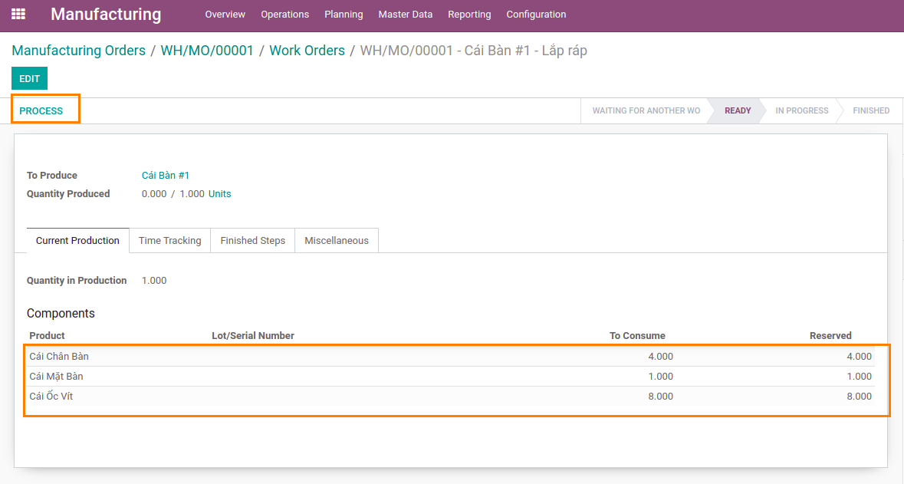
Task: Open the Configuration menu
Action: pos(536,15)
